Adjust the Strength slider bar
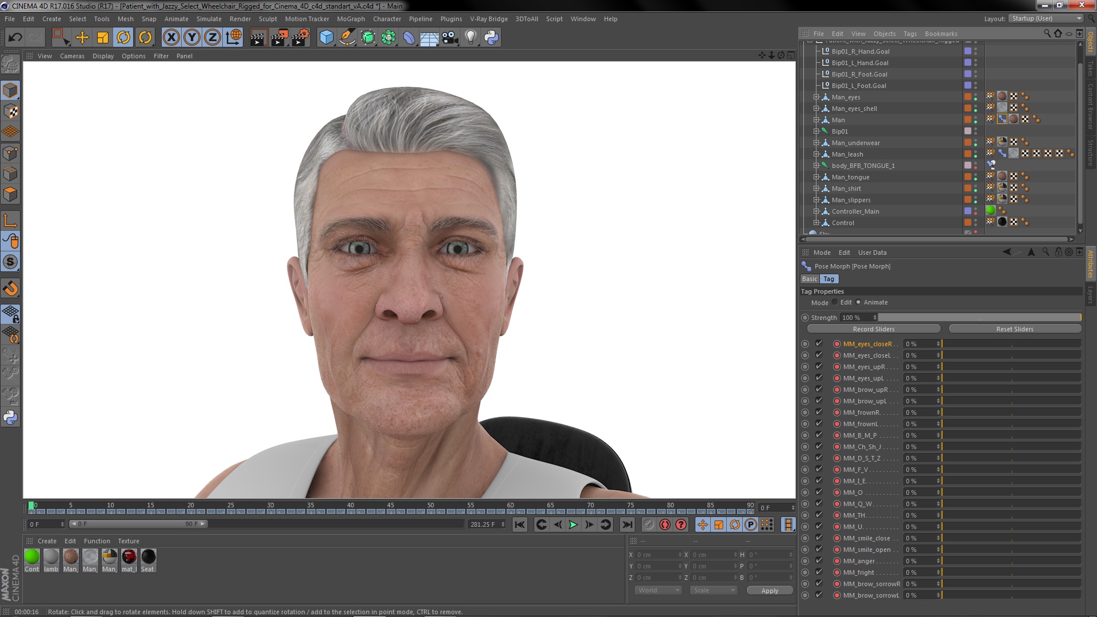The image size is (1097, 617). [x=979, y=317]
